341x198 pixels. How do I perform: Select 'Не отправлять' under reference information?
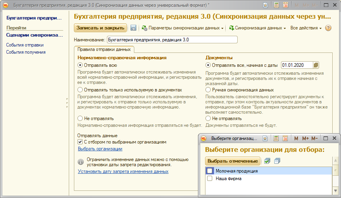point(80,118)
